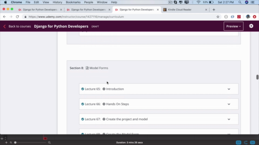Open the Bookmarks menu

[73, 2]
